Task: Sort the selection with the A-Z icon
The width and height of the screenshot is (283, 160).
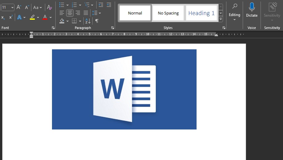Action: (88, 21)
